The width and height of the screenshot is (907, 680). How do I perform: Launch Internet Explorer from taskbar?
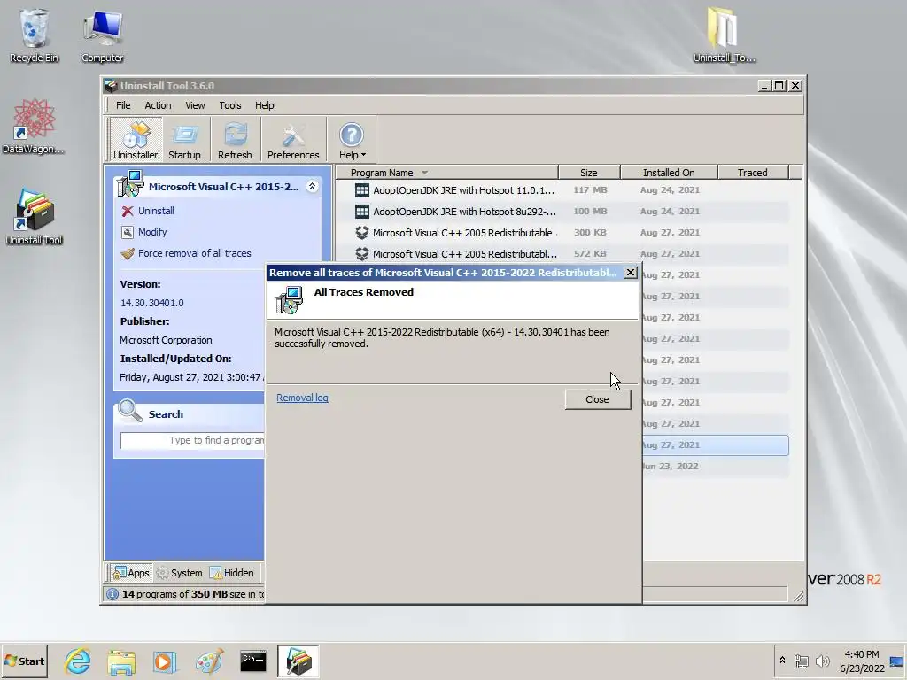tap(78, 661)
